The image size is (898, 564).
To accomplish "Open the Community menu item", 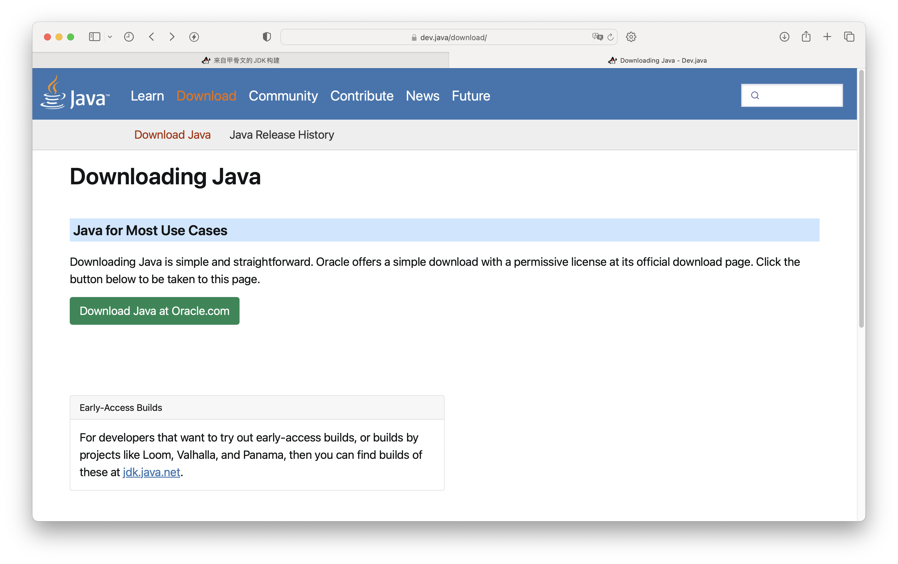I will pos(284,96).
